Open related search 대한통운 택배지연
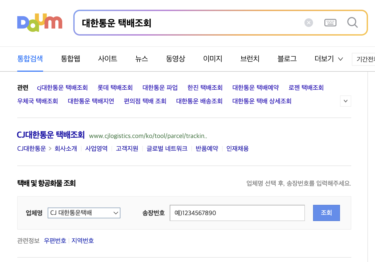The image size is (375, 262). [91, 101]
